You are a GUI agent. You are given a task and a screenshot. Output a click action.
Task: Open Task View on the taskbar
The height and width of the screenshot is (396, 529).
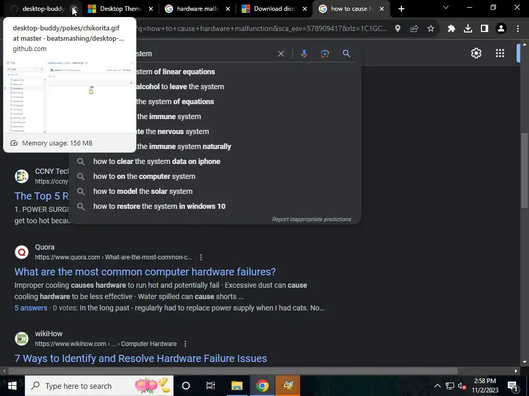(211, 386)
